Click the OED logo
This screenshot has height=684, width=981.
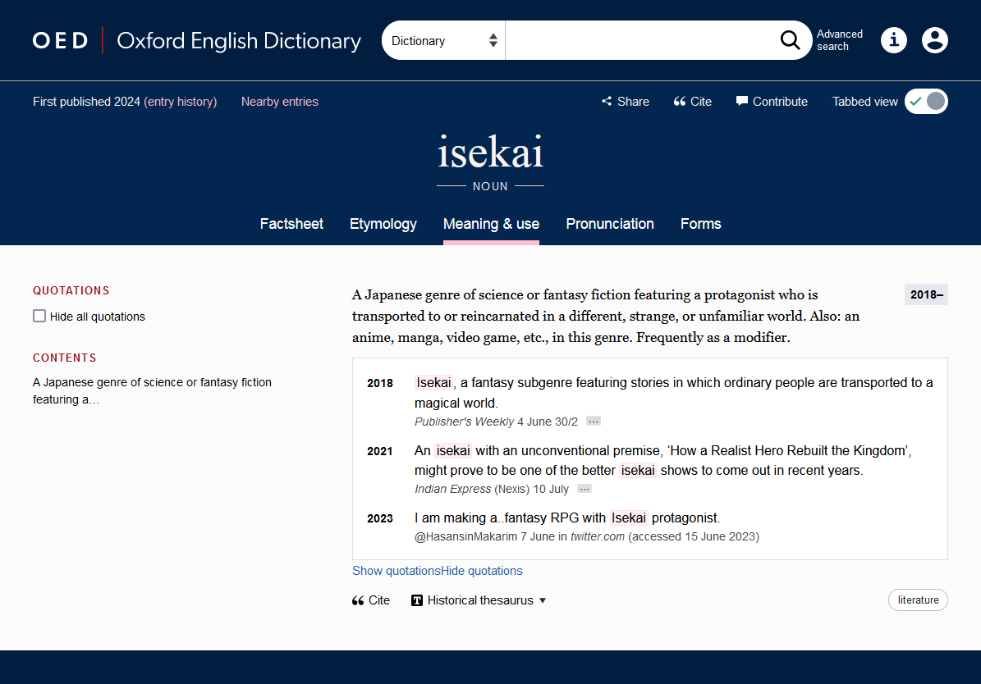point(60,40)
